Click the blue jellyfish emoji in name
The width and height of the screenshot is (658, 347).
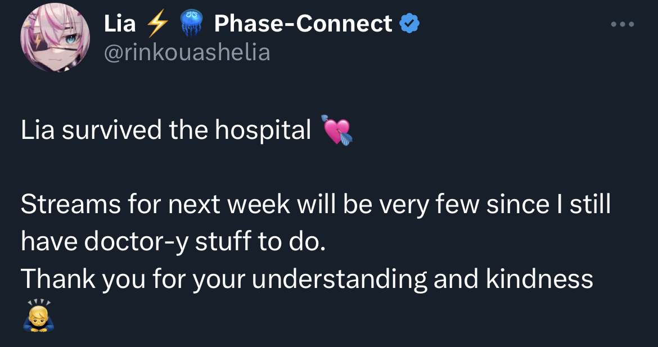point(191,23)
